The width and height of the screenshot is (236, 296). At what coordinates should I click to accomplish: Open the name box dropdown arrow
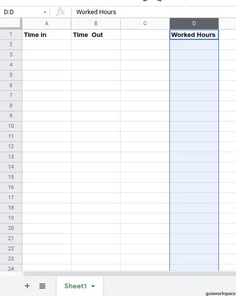click(45, 12)
